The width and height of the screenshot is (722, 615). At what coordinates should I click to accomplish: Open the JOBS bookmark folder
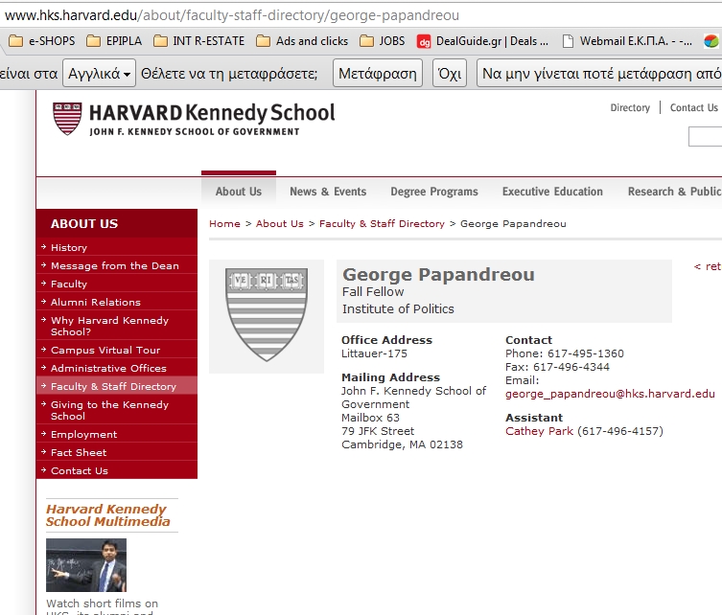[383, 41]
